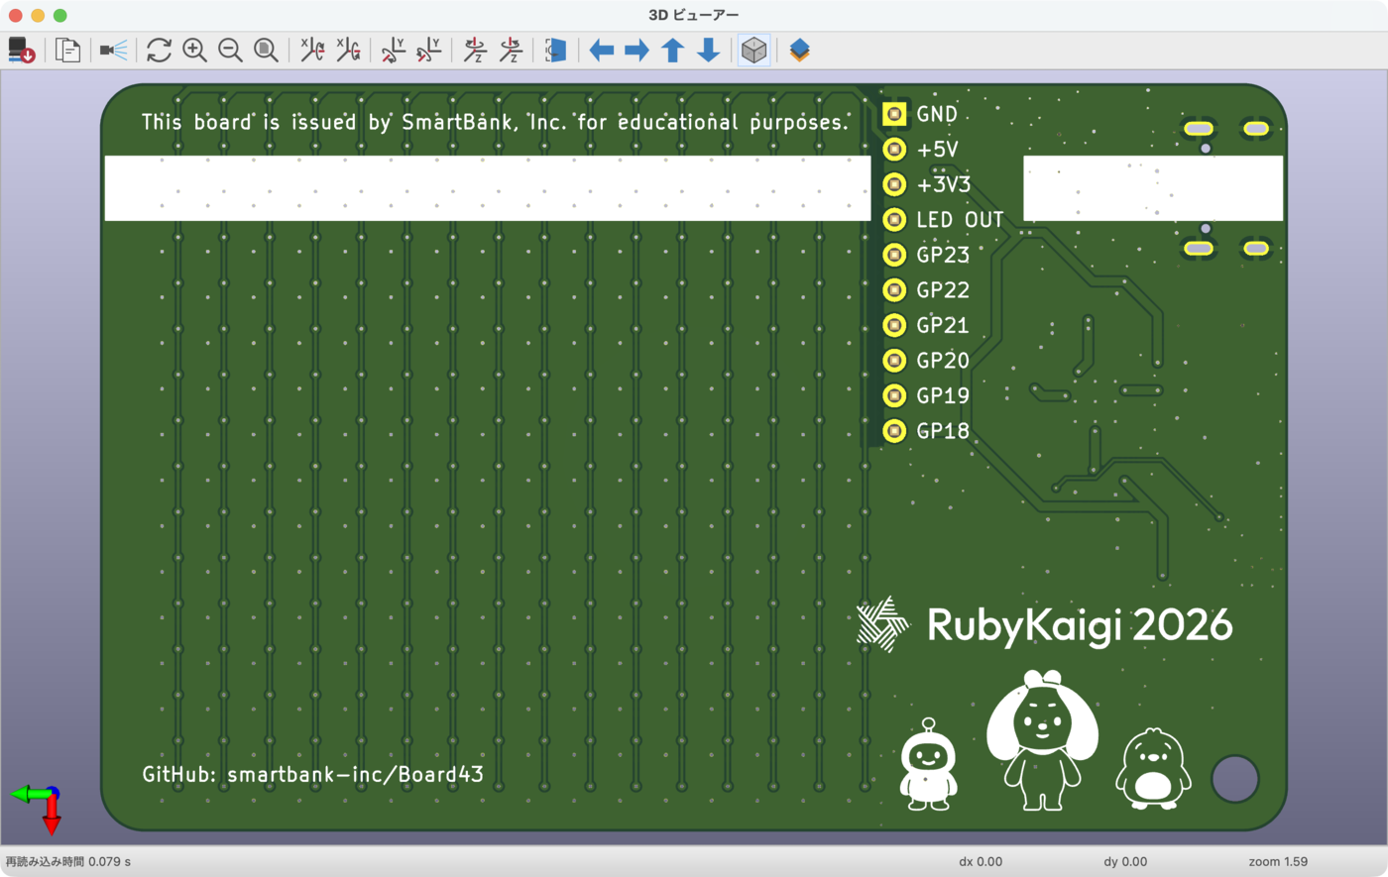Rotate board counterclockwise around Y axis
Screen dimensions: 1388x877
coord(429,50)
